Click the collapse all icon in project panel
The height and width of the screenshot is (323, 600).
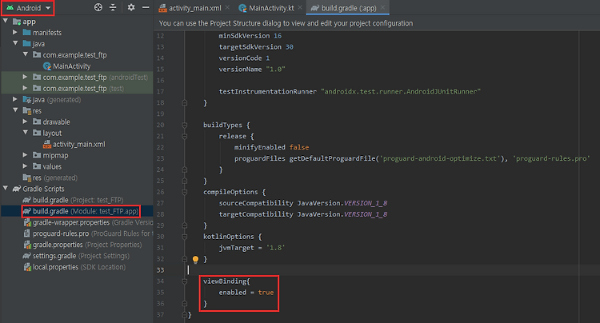(x=113, y=7)
